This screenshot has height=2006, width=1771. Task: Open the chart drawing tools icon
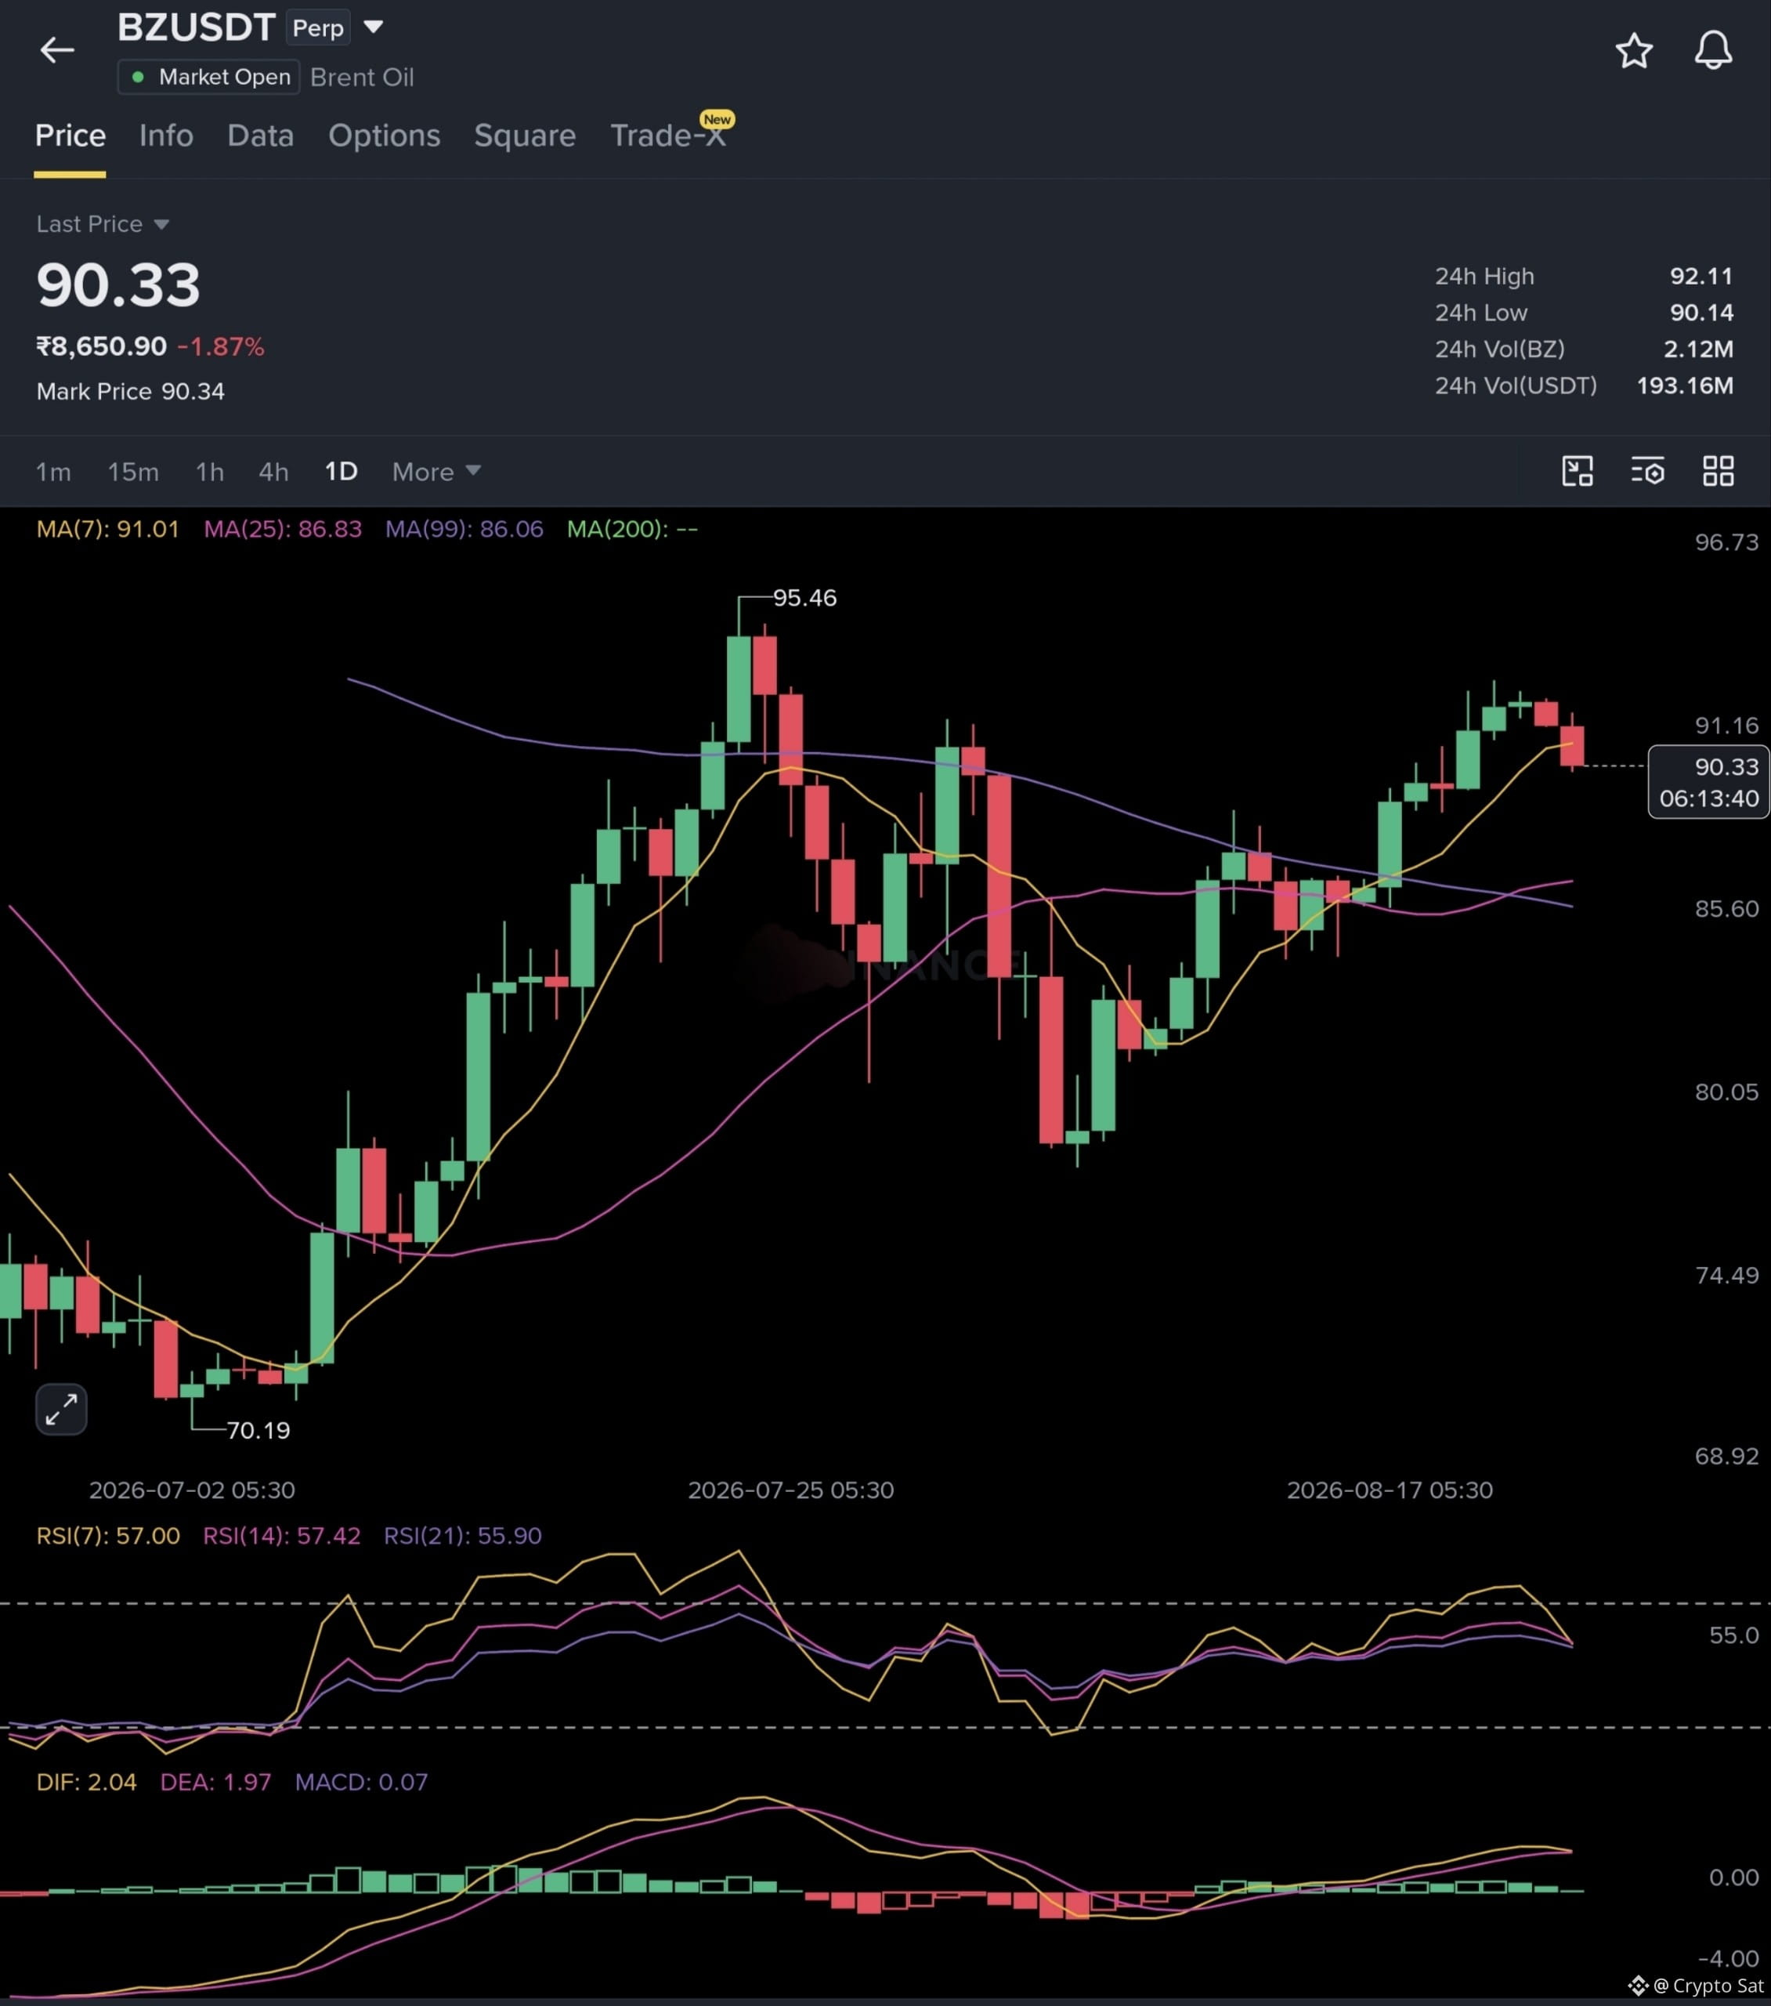click(x=1577, y=471)
